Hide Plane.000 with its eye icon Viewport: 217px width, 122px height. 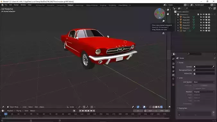pyautogui.click(x=204, y=17)
